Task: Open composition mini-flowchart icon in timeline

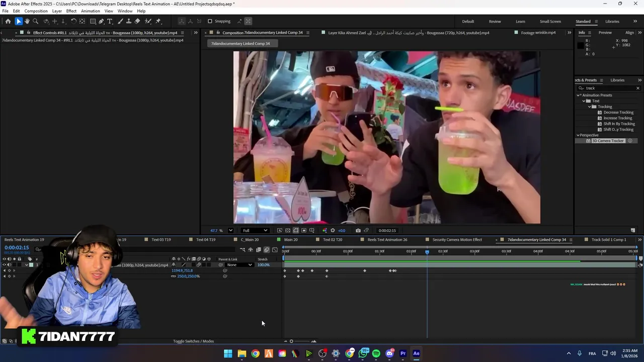Action: pos(243,250)
